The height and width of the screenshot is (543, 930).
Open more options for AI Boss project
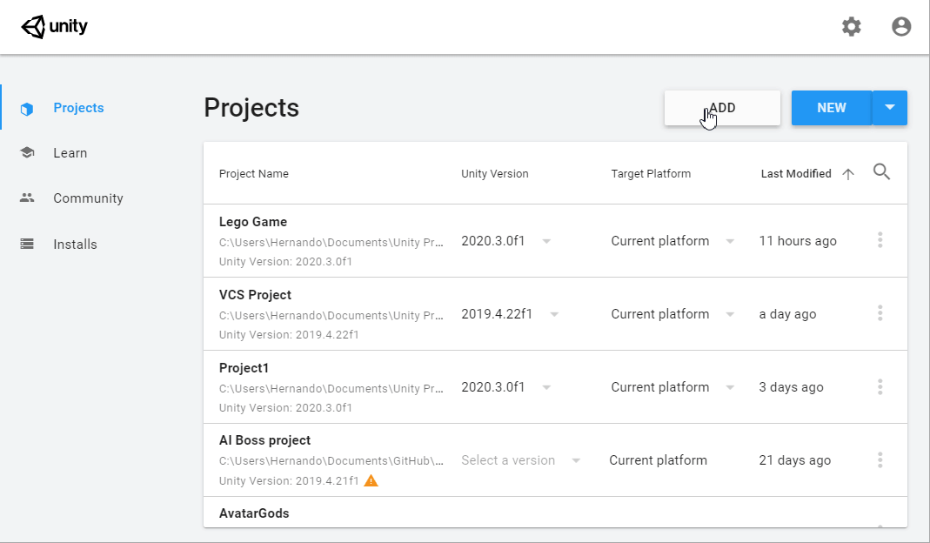click(880, 460)
